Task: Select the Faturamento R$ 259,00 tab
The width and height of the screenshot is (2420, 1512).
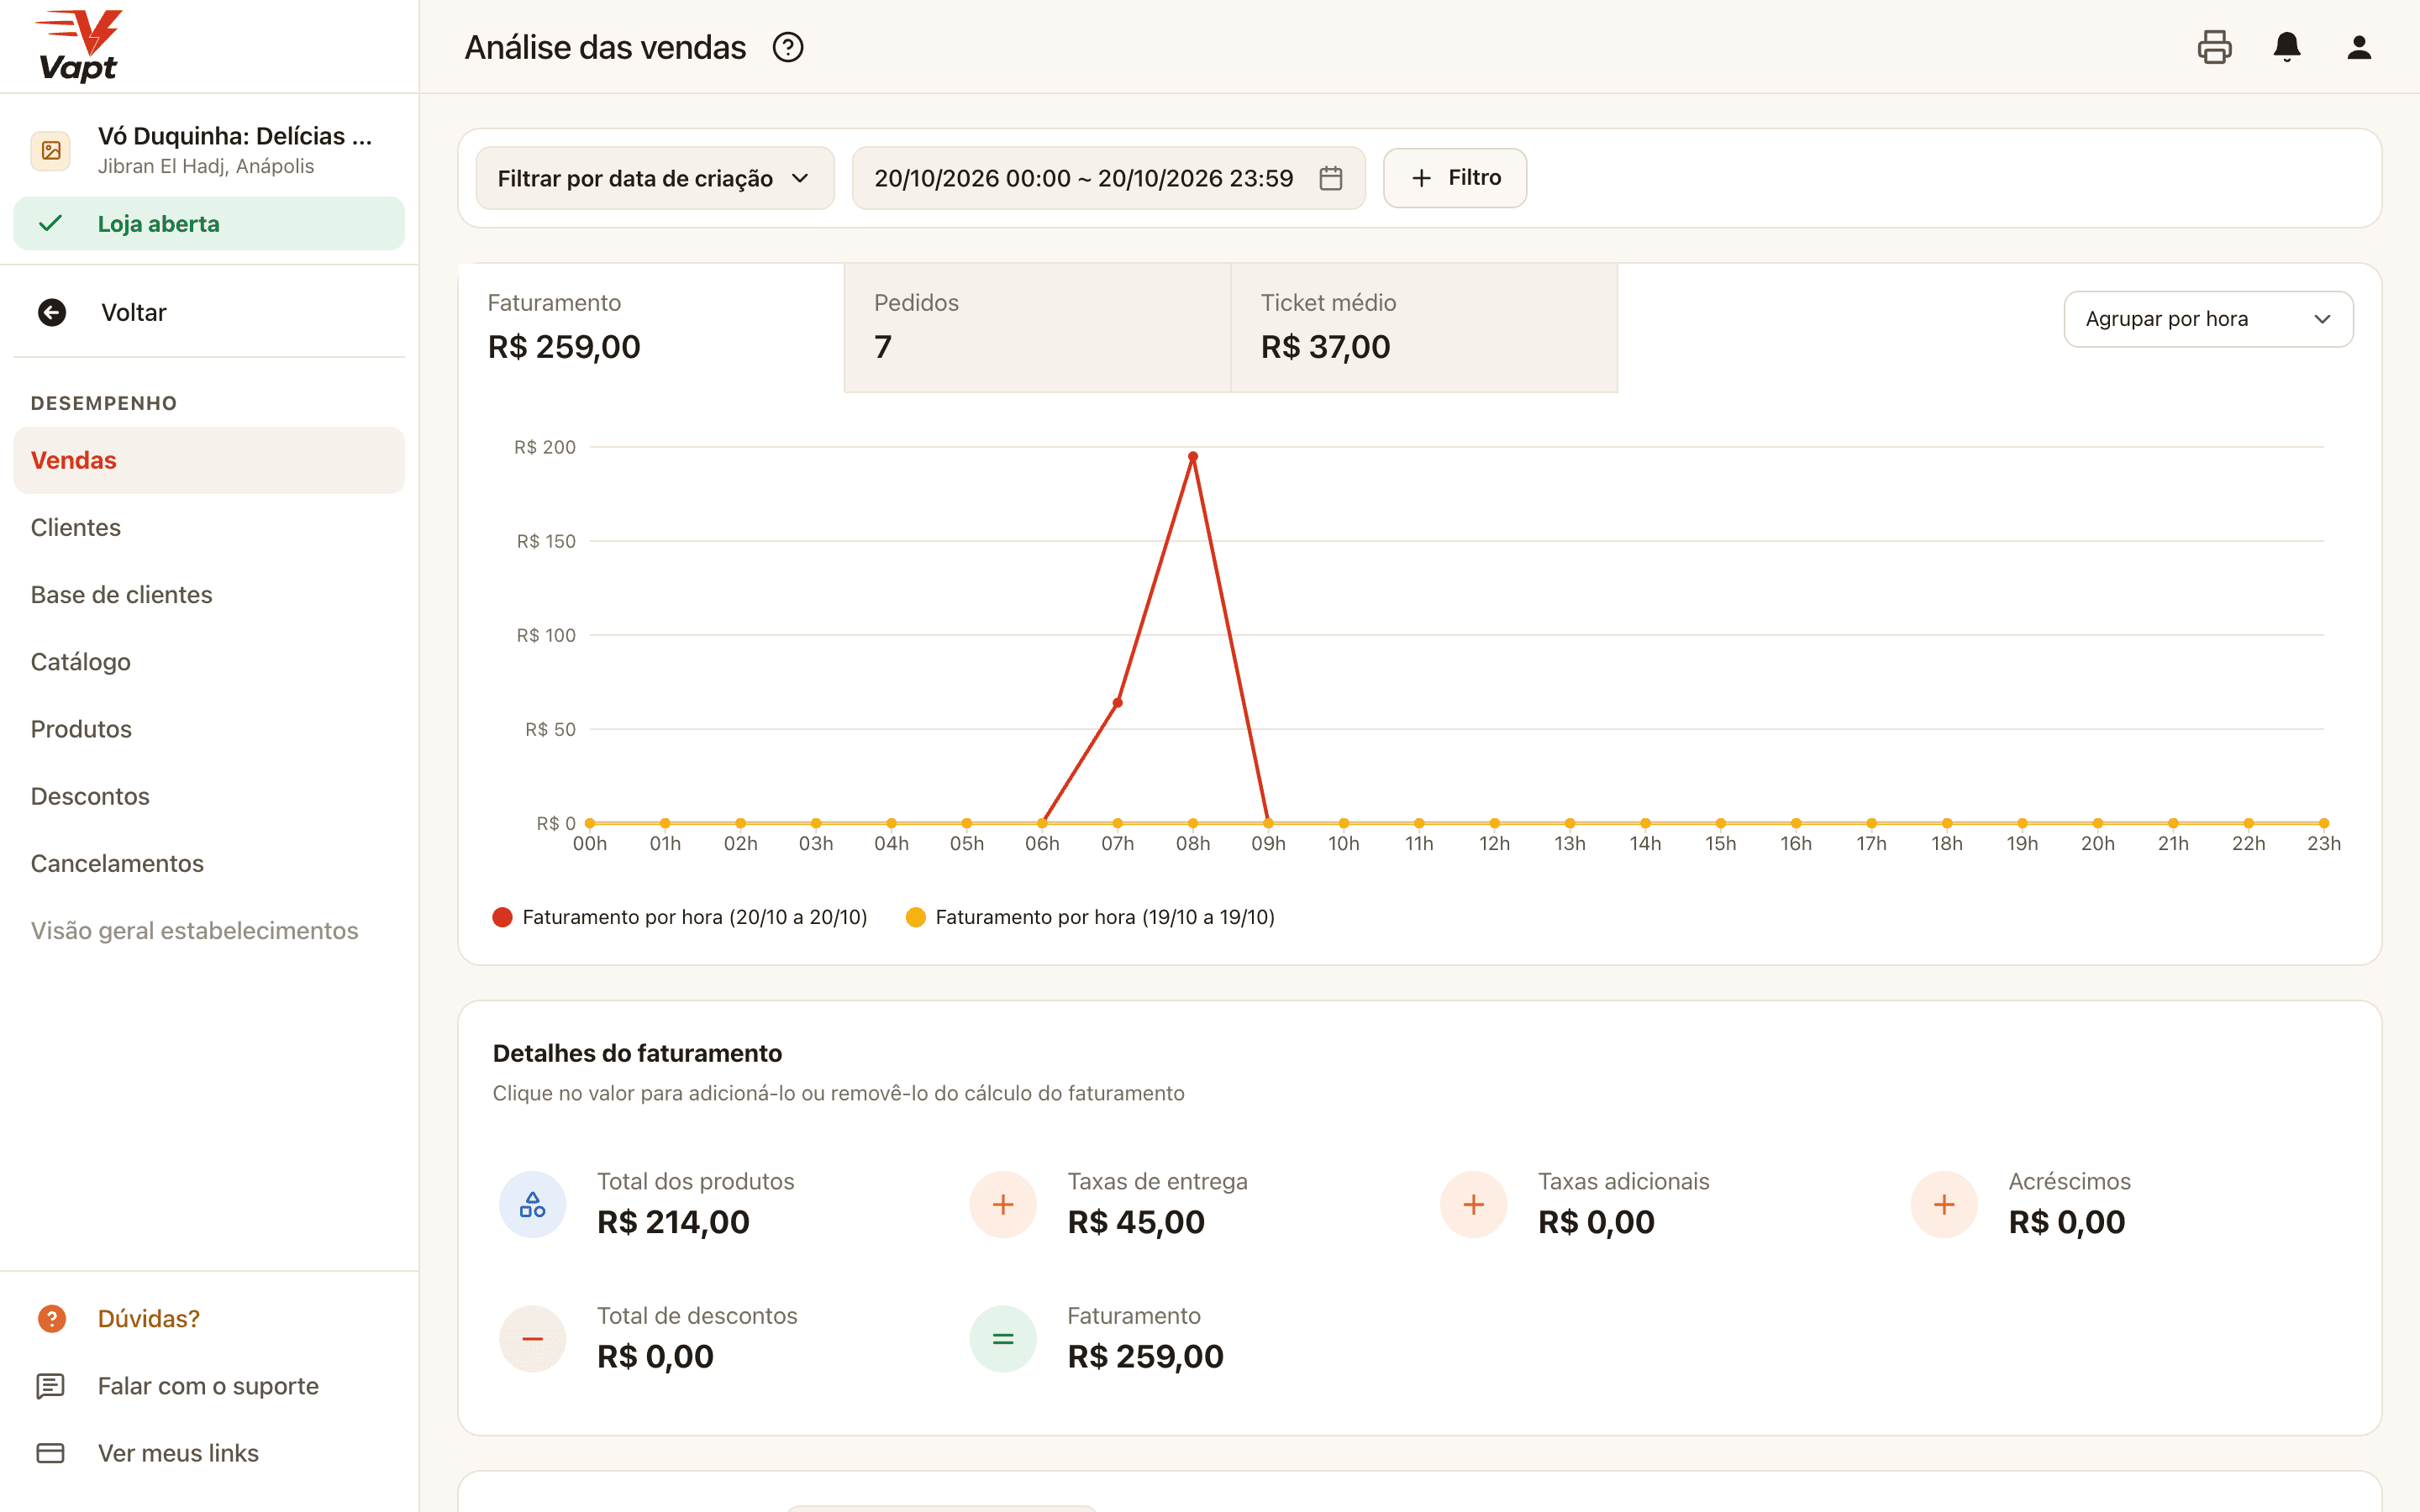Action: pyautogui.click(x=651, y=328)
